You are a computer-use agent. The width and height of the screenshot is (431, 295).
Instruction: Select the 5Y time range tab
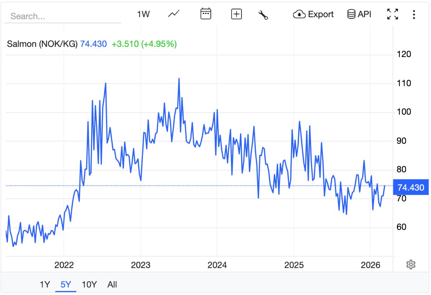[66, 285]
